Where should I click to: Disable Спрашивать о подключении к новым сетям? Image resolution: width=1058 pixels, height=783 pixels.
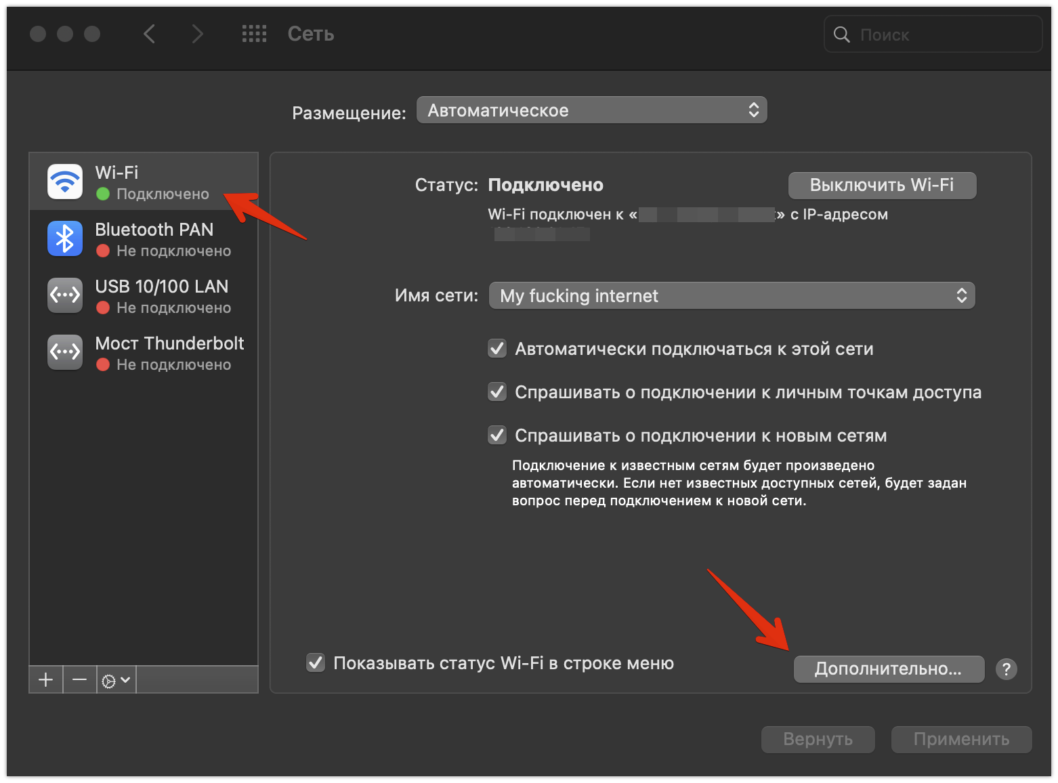497,436
